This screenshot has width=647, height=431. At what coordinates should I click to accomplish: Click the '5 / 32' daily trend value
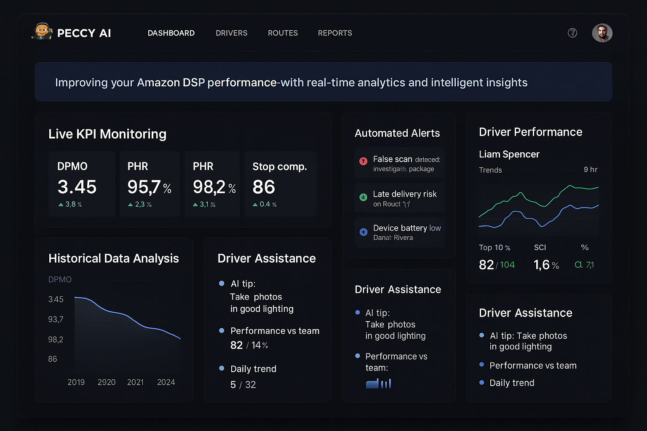(243, 385)
